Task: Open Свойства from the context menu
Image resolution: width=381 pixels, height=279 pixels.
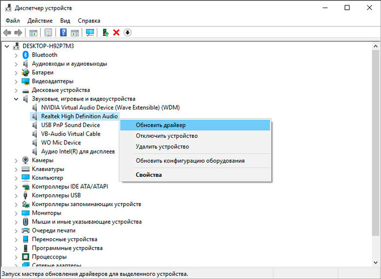Action: coord(195,175)
